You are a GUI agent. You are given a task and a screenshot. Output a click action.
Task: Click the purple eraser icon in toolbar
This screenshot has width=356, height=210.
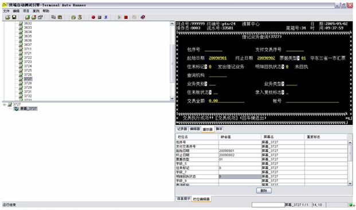[x=143, y=17]
